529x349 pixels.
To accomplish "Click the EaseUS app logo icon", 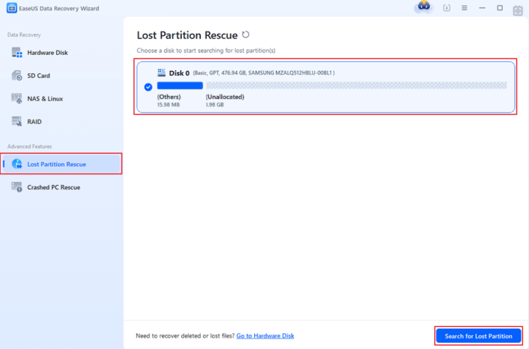I will (11, 8).
